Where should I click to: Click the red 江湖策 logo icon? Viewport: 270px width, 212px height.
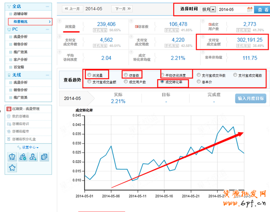pyautogui.click(x=9, y=109)
